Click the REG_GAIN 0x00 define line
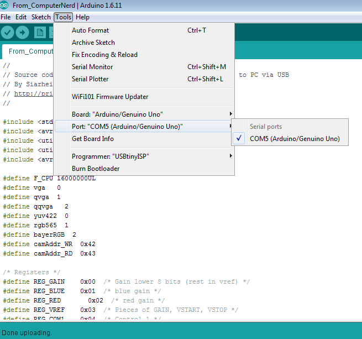This screenshot has width=362, height=339. click(126, 281)
